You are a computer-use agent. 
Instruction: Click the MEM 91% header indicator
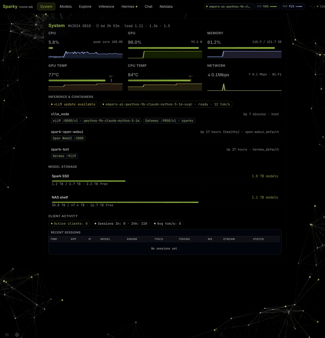click(x=293, y=6)
